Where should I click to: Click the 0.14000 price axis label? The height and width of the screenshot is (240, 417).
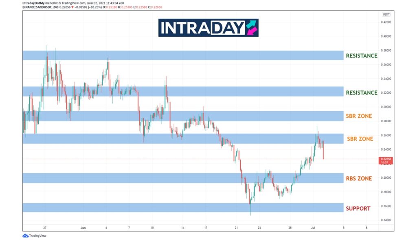pyautogui.click(x=386, y=220)
